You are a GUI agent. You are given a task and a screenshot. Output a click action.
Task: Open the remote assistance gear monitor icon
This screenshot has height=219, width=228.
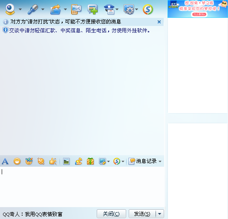[x=129, y=10]
